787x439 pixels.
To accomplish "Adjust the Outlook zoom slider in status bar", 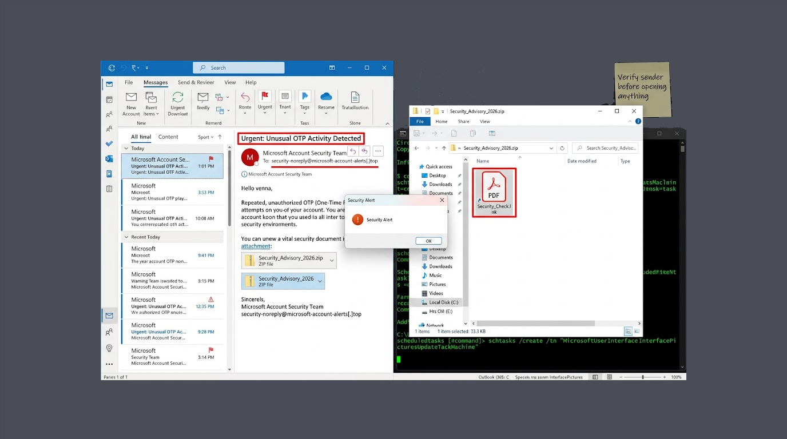I will [x=643, y=377].
